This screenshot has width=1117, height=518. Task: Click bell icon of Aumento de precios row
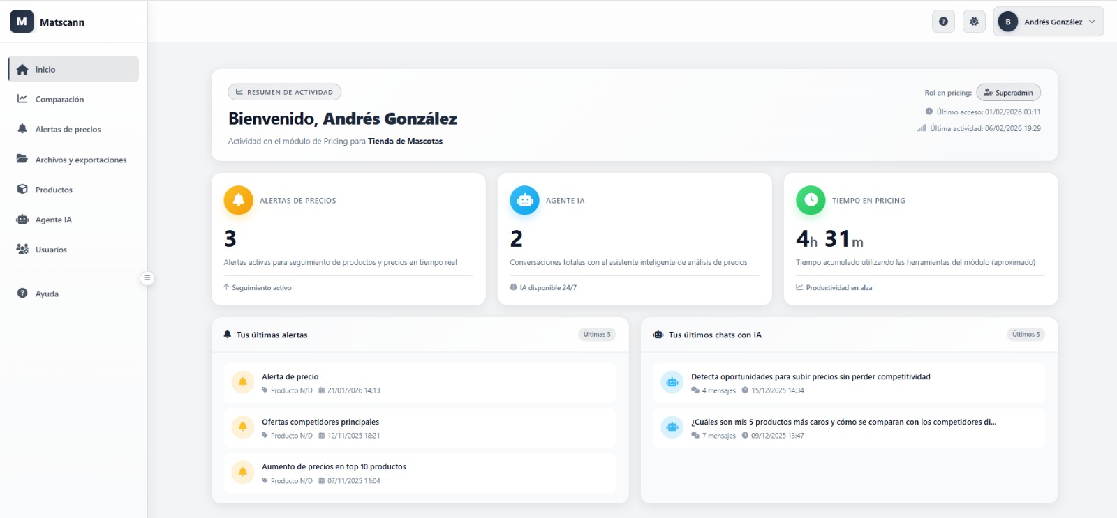pos(243,473)
